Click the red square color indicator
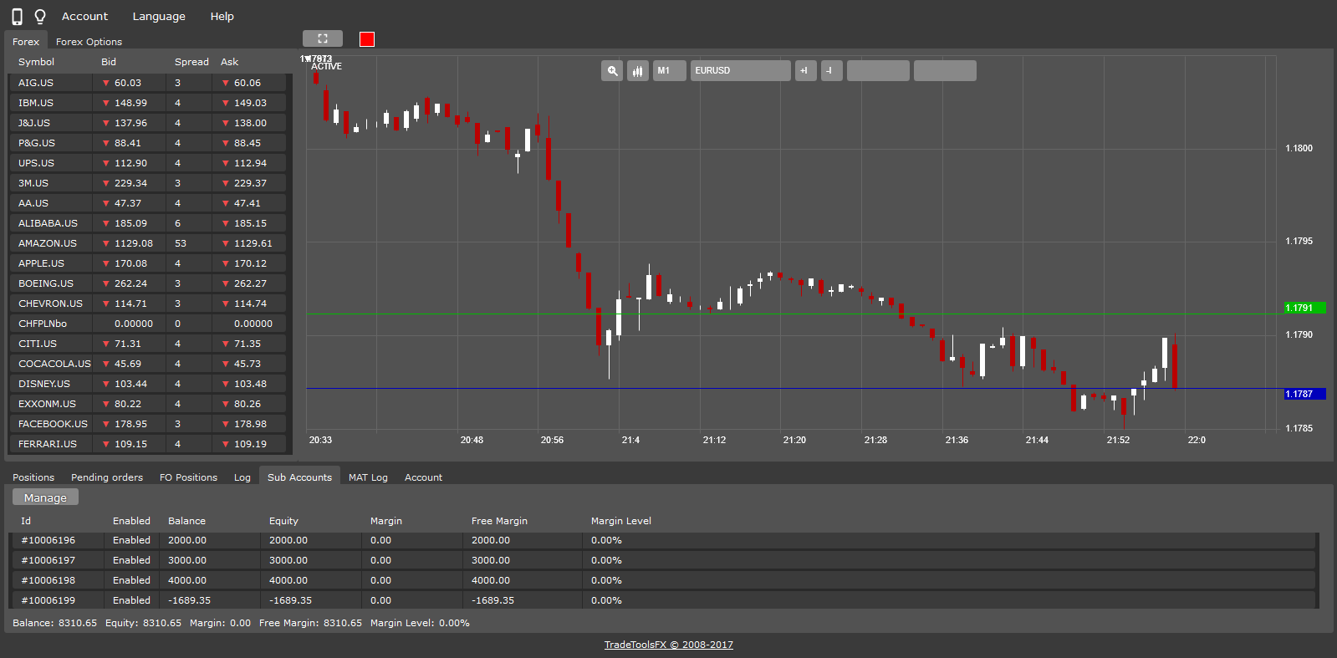Viewport: 1337px width, 658px height. click(367, 39)
